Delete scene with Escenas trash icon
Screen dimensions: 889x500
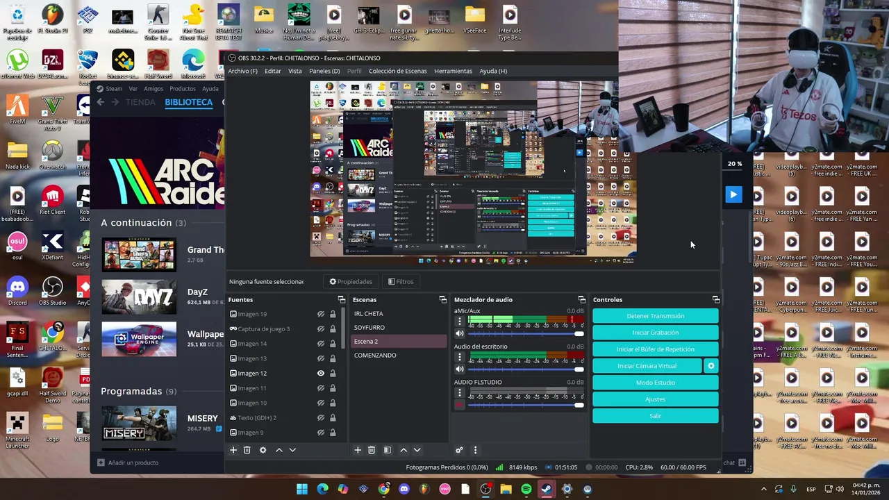click(x=372, y=450)
